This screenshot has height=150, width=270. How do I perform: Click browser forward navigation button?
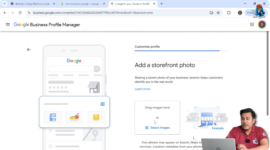(x=12, y=13)
